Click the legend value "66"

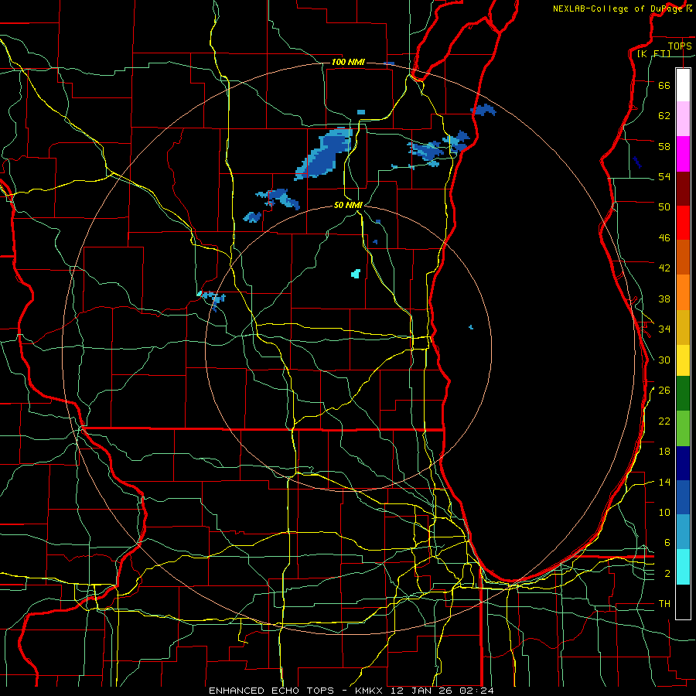[x=664, y=85]
